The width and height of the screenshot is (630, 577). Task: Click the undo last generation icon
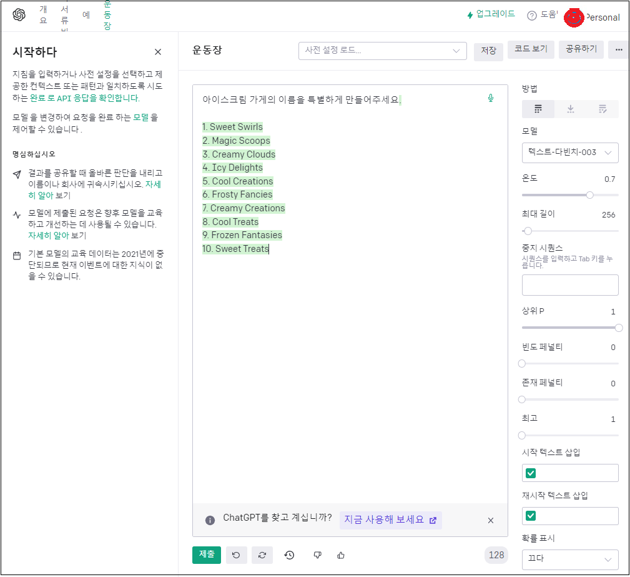tap(236, 555)
